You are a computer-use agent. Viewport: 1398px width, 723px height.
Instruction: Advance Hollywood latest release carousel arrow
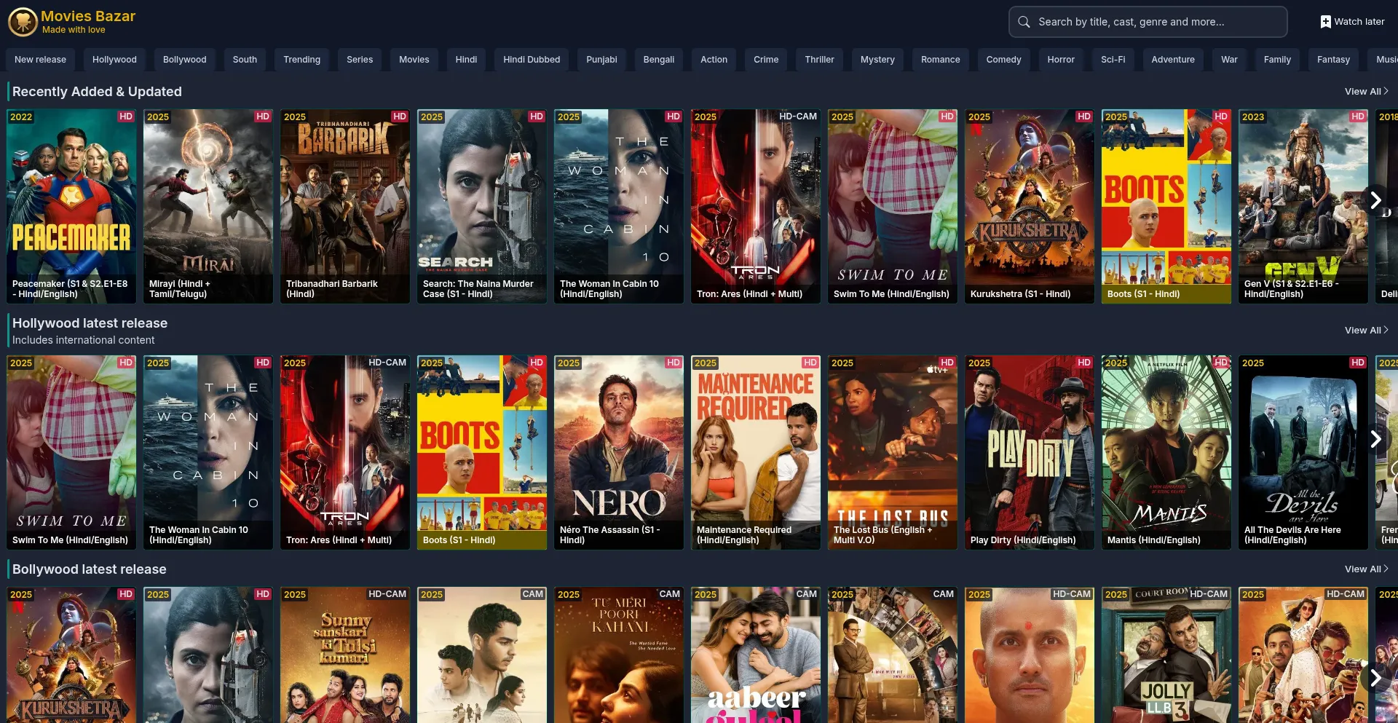pyautogui.click(x=1375, y=439)
